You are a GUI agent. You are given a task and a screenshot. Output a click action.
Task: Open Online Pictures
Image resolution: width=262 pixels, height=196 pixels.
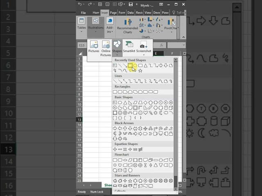click(106, 49)
